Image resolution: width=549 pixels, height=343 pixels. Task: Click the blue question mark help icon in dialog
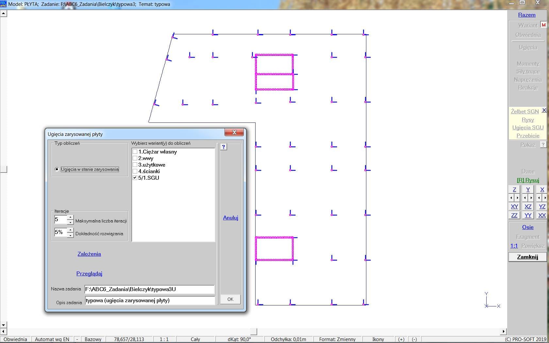[224, 147]
